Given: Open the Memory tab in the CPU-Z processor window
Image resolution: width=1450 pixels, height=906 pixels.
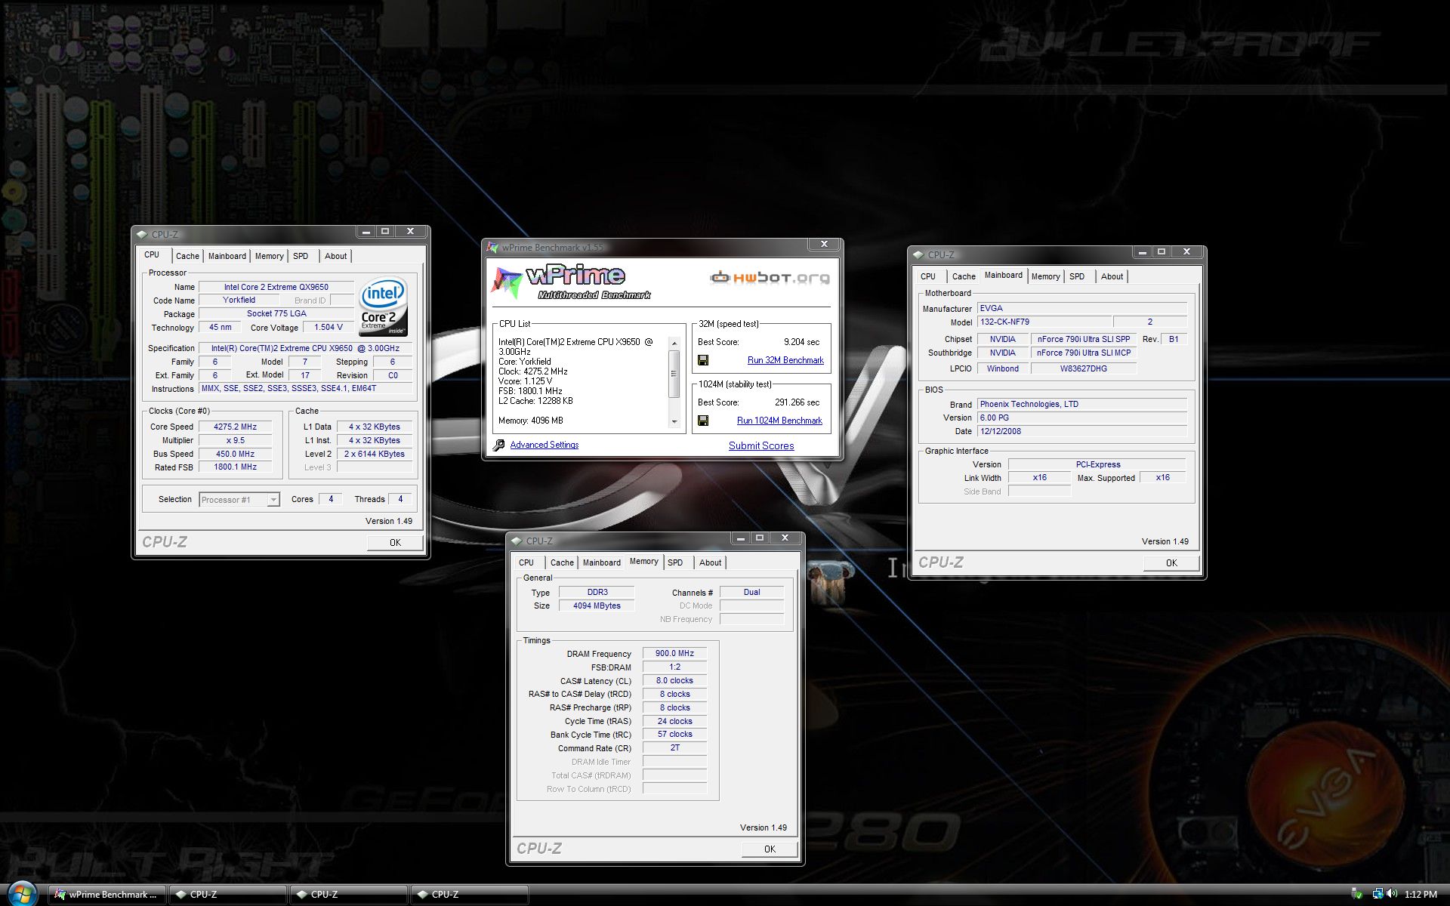Looking at the screenshot, I should coord(269,256).
